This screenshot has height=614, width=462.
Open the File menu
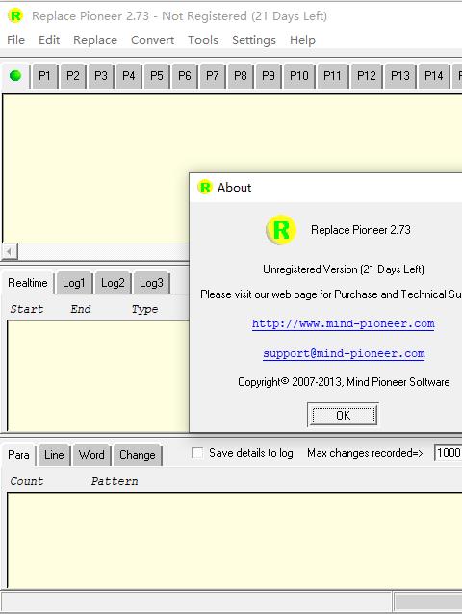coord(16,40)
